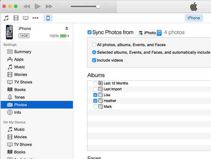Open the Summary settings page
The image size is (211, 159).
point(22,52)
